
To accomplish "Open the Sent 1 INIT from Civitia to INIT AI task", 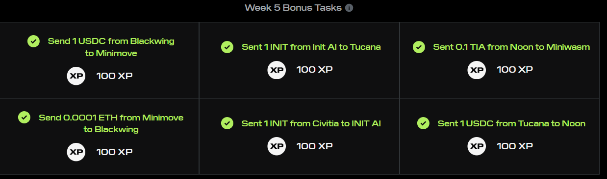I will click(x=311, y=123).
